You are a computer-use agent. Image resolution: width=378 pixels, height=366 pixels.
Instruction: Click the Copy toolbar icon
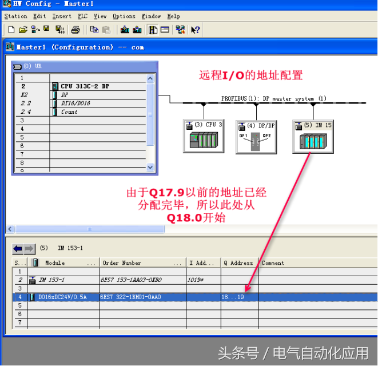pos(94,29)
